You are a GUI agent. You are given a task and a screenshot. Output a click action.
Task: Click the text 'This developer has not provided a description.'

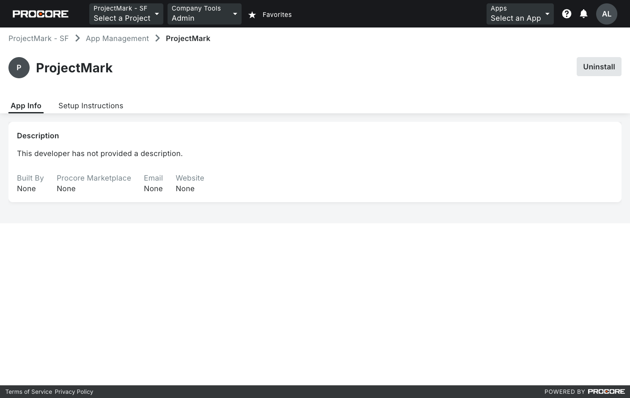[x=100, y=154]
